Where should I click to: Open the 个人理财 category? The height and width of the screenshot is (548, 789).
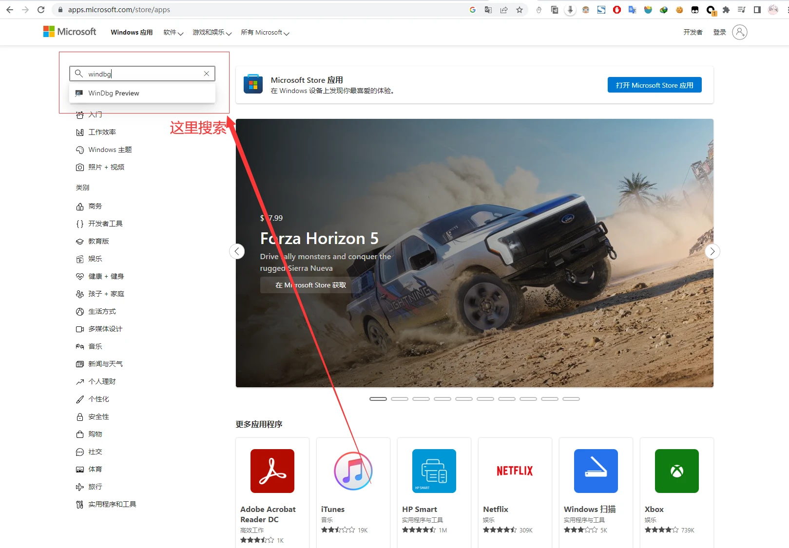(96, 381)
